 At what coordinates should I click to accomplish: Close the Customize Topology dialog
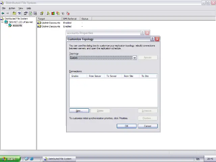tap(157, 39)
